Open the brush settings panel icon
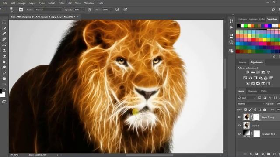This screenshot has width=280, height=157. [x=21, y=10]
